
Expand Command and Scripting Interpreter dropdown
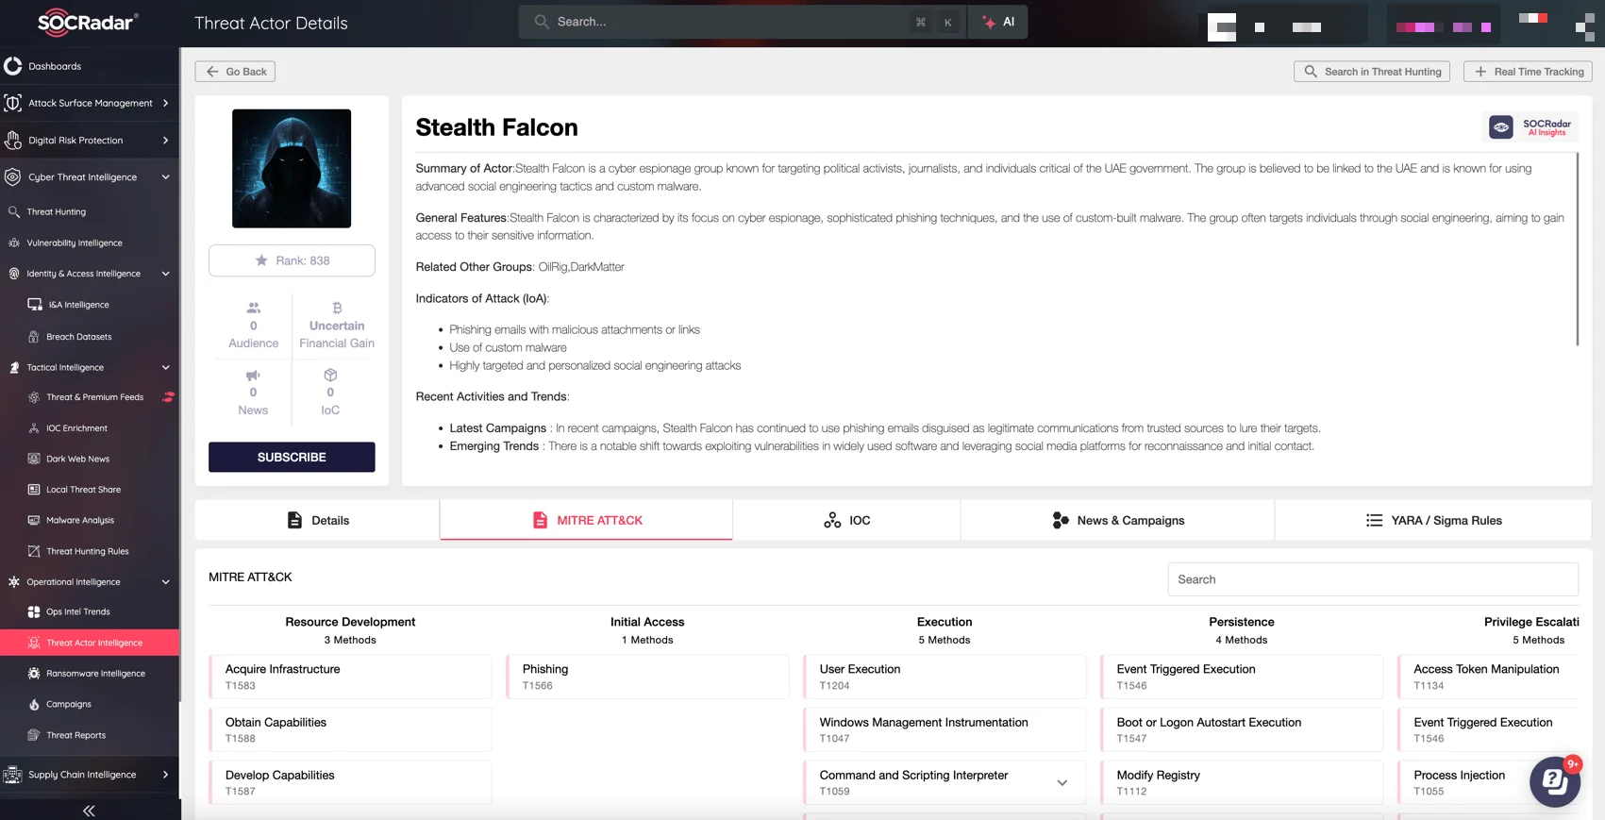click(1062, 783)
